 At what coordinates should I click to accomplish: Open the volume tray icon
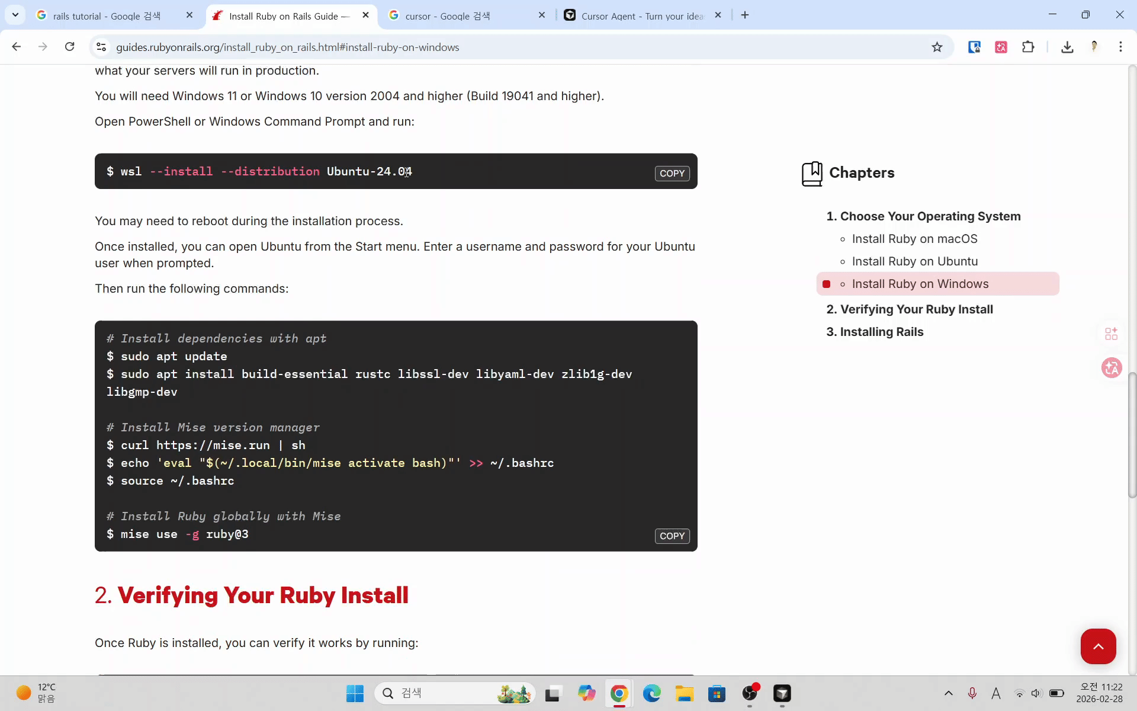coord(1036,693)
